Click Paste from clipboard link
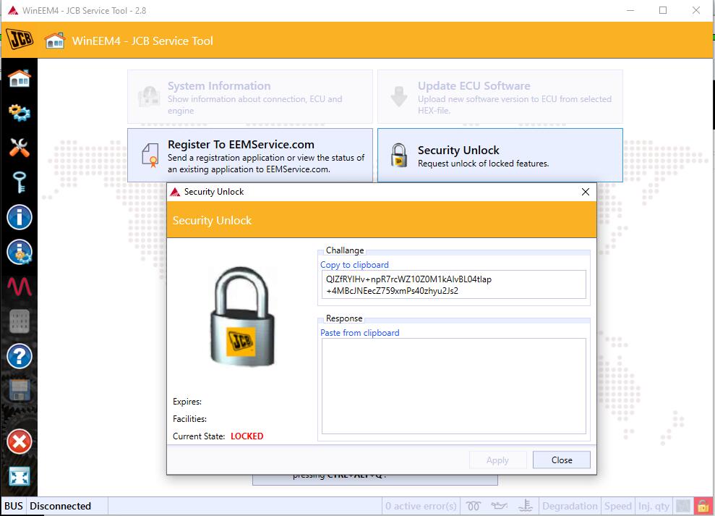 coord(360,333)
